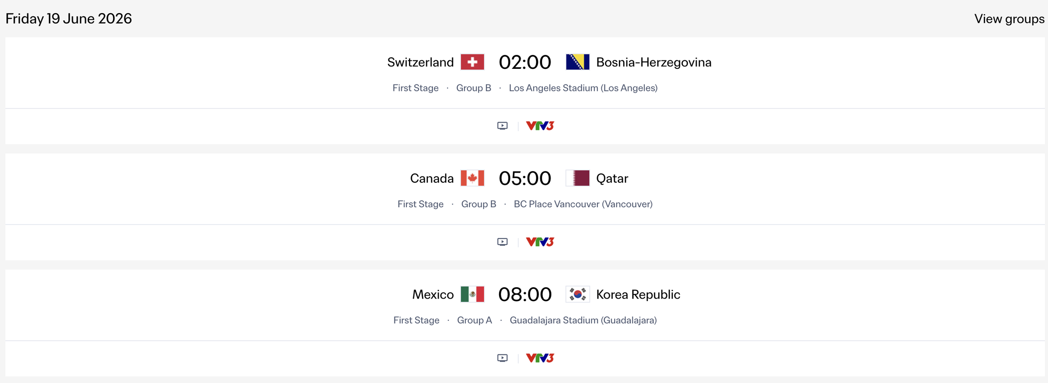Viewport: 1048px width, 383px height.
Task: Click the Switzerland flag icon
Action: coord(473,62)
